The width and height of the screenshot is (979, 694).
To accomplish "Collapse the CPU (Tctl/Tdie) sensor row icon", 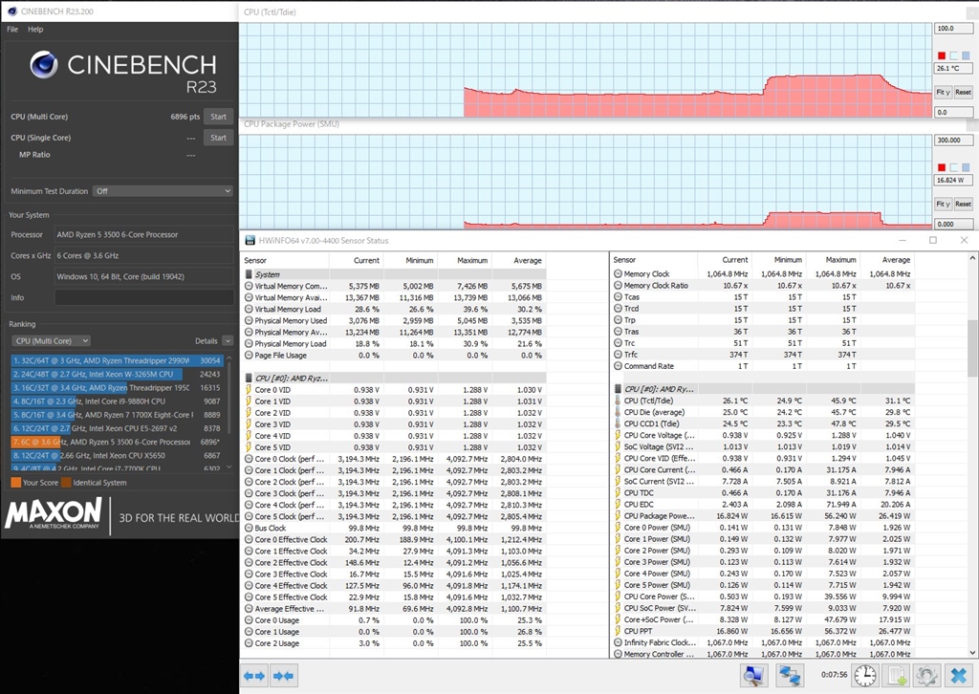I will [x=618, y=401].
